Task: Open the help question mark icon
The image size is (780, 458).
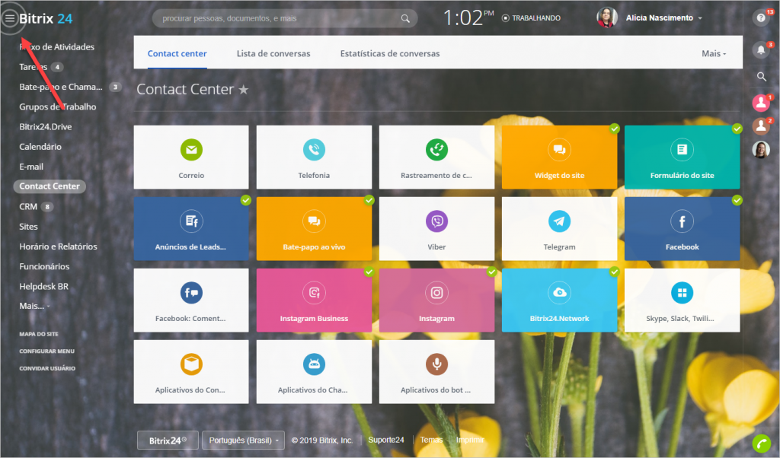Action: (760, 18)
